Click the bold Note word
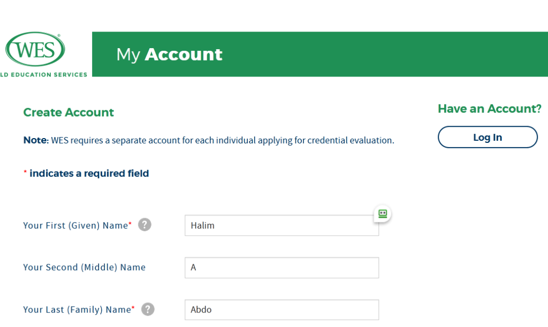This screenshot has width=548, height=327. coord(35,141)
